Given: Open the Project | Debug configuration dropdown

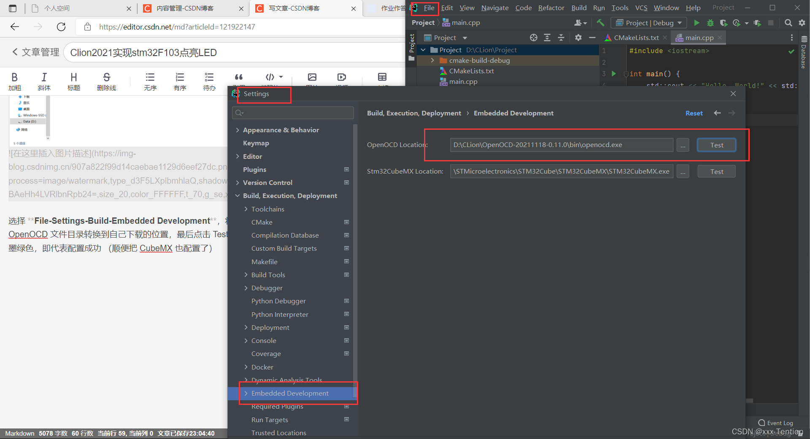Looking at the screenshot, I should pyautogui.click(x=649, y=23).
